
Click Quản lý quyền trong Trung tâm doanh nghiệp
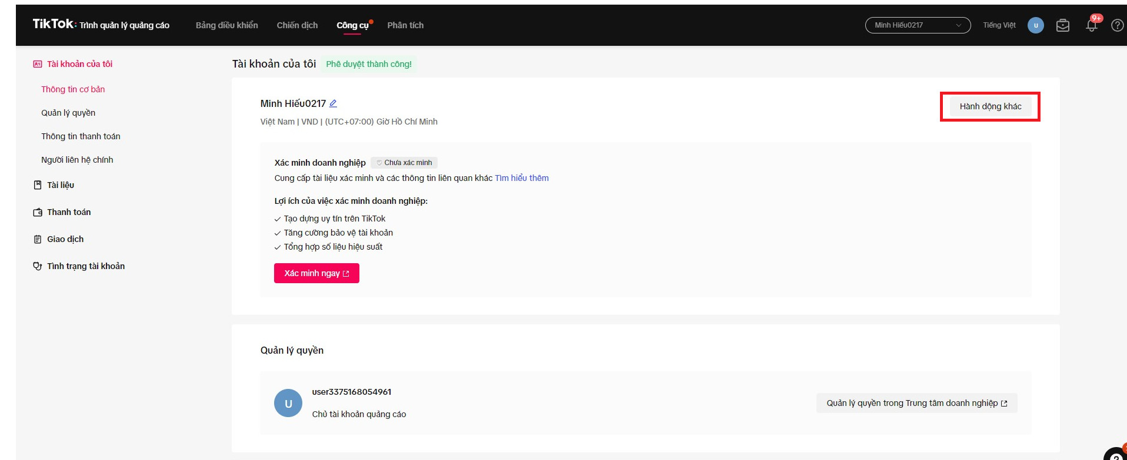click(916, 403)
